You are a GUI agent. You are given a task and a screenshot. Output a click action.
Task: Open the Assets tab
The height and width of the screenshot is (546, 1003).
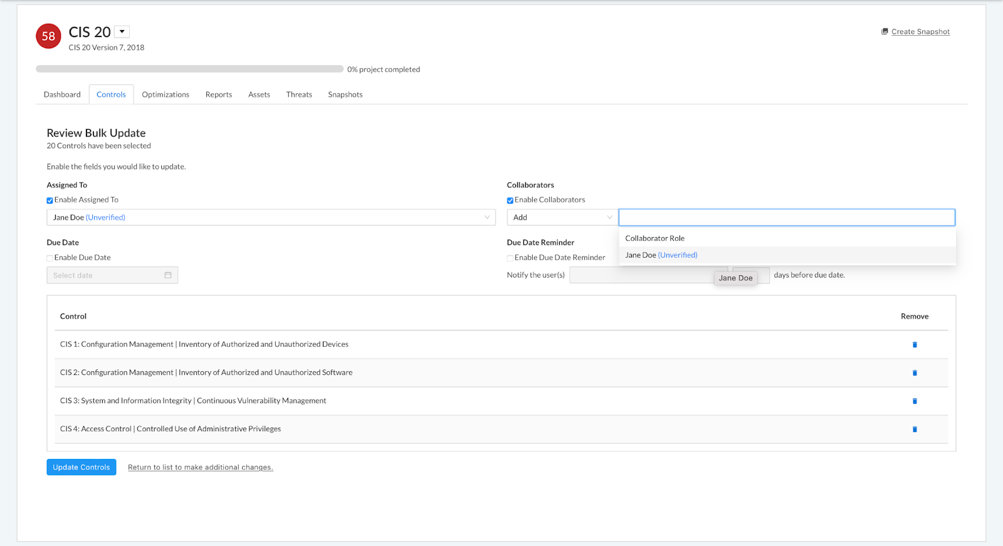[x=259, y=95]
